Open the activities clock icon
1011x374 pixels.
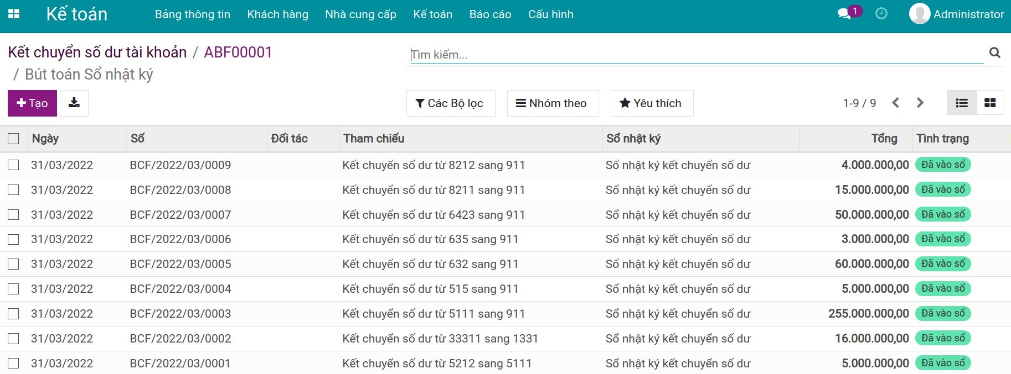click(x=881, y=14)
